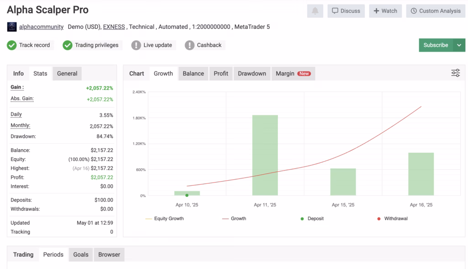468x269 pixels.
Task: Toggle Growth line in chart legend
Action: tap(234, 219)
